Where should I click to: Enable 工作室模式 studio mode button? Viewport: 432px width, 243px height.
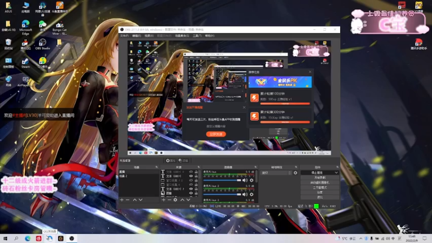click(x=320, y=187)
